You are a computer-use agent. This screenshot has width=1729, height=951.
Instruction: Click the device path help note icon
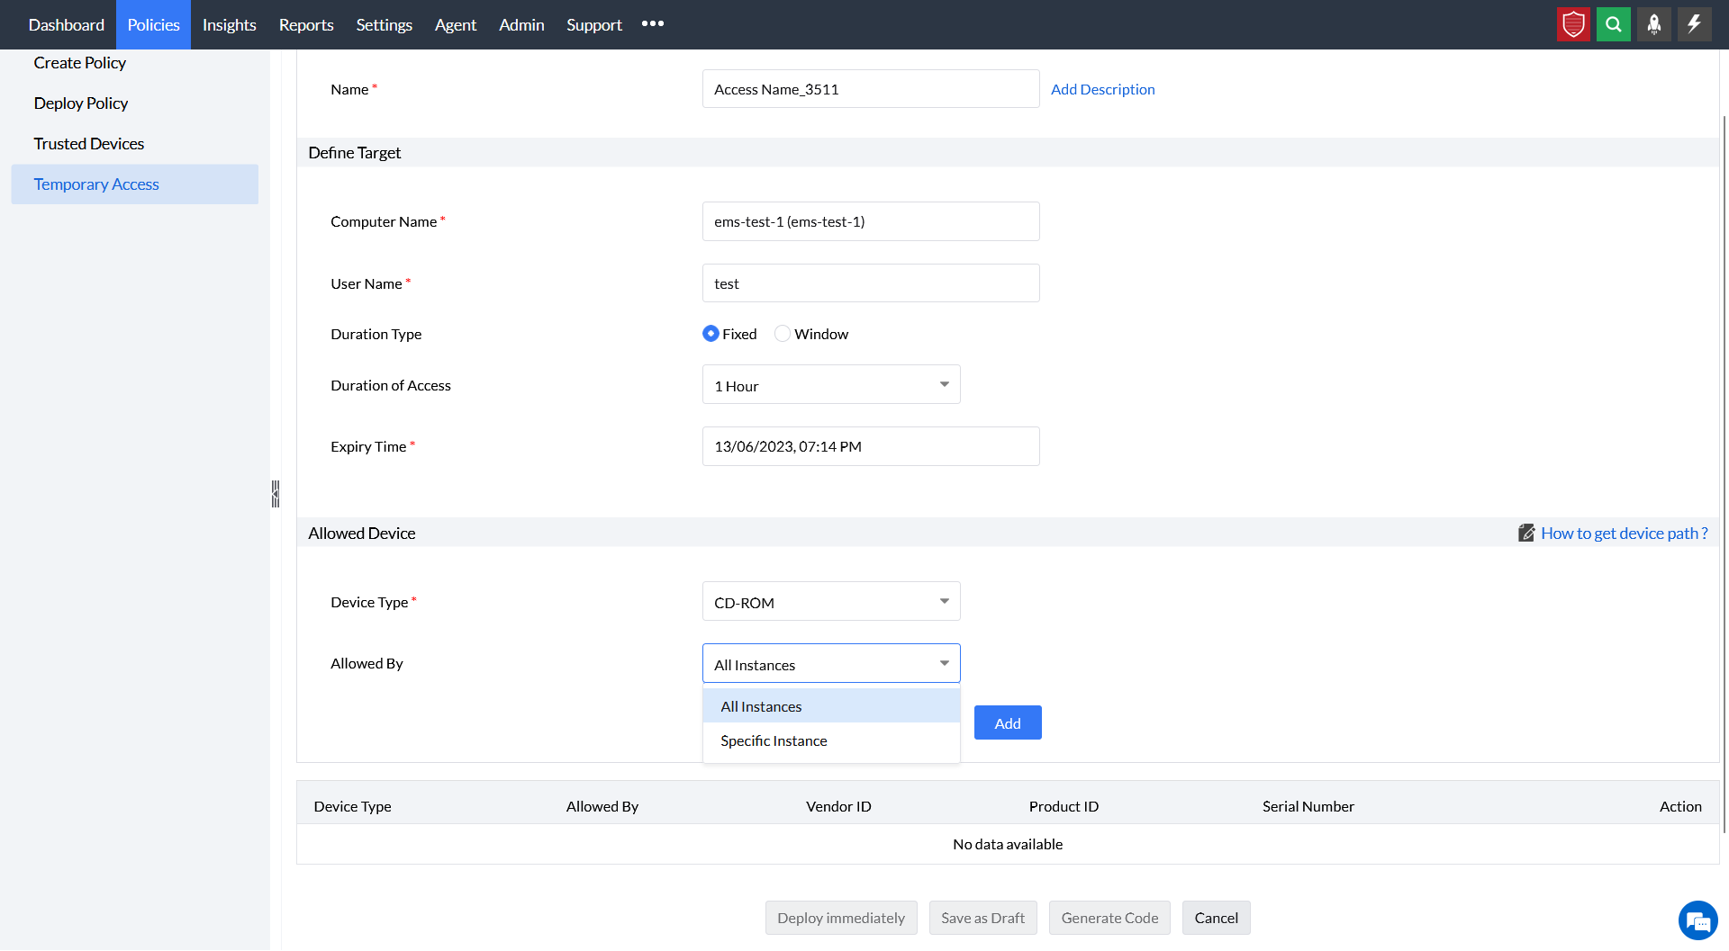[1526, 533]
